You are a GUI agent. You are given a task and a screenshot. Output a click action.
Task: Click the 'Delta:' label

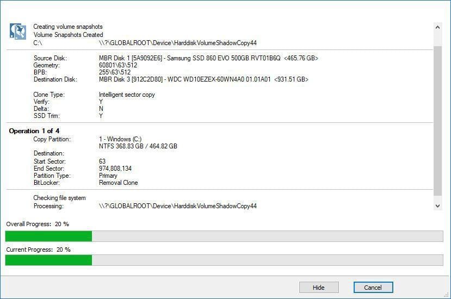[41, 109]
